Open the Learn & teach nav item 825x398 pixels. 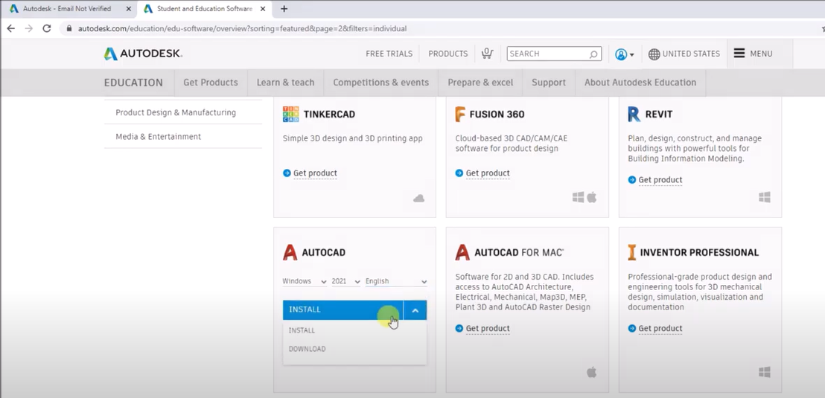[286, 83]
